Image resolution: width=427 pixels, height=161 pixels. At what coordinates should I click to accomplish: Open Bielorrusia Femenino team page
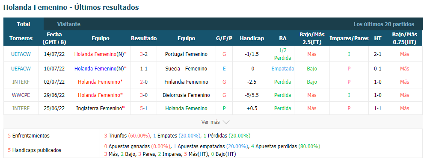pos(186,95)
